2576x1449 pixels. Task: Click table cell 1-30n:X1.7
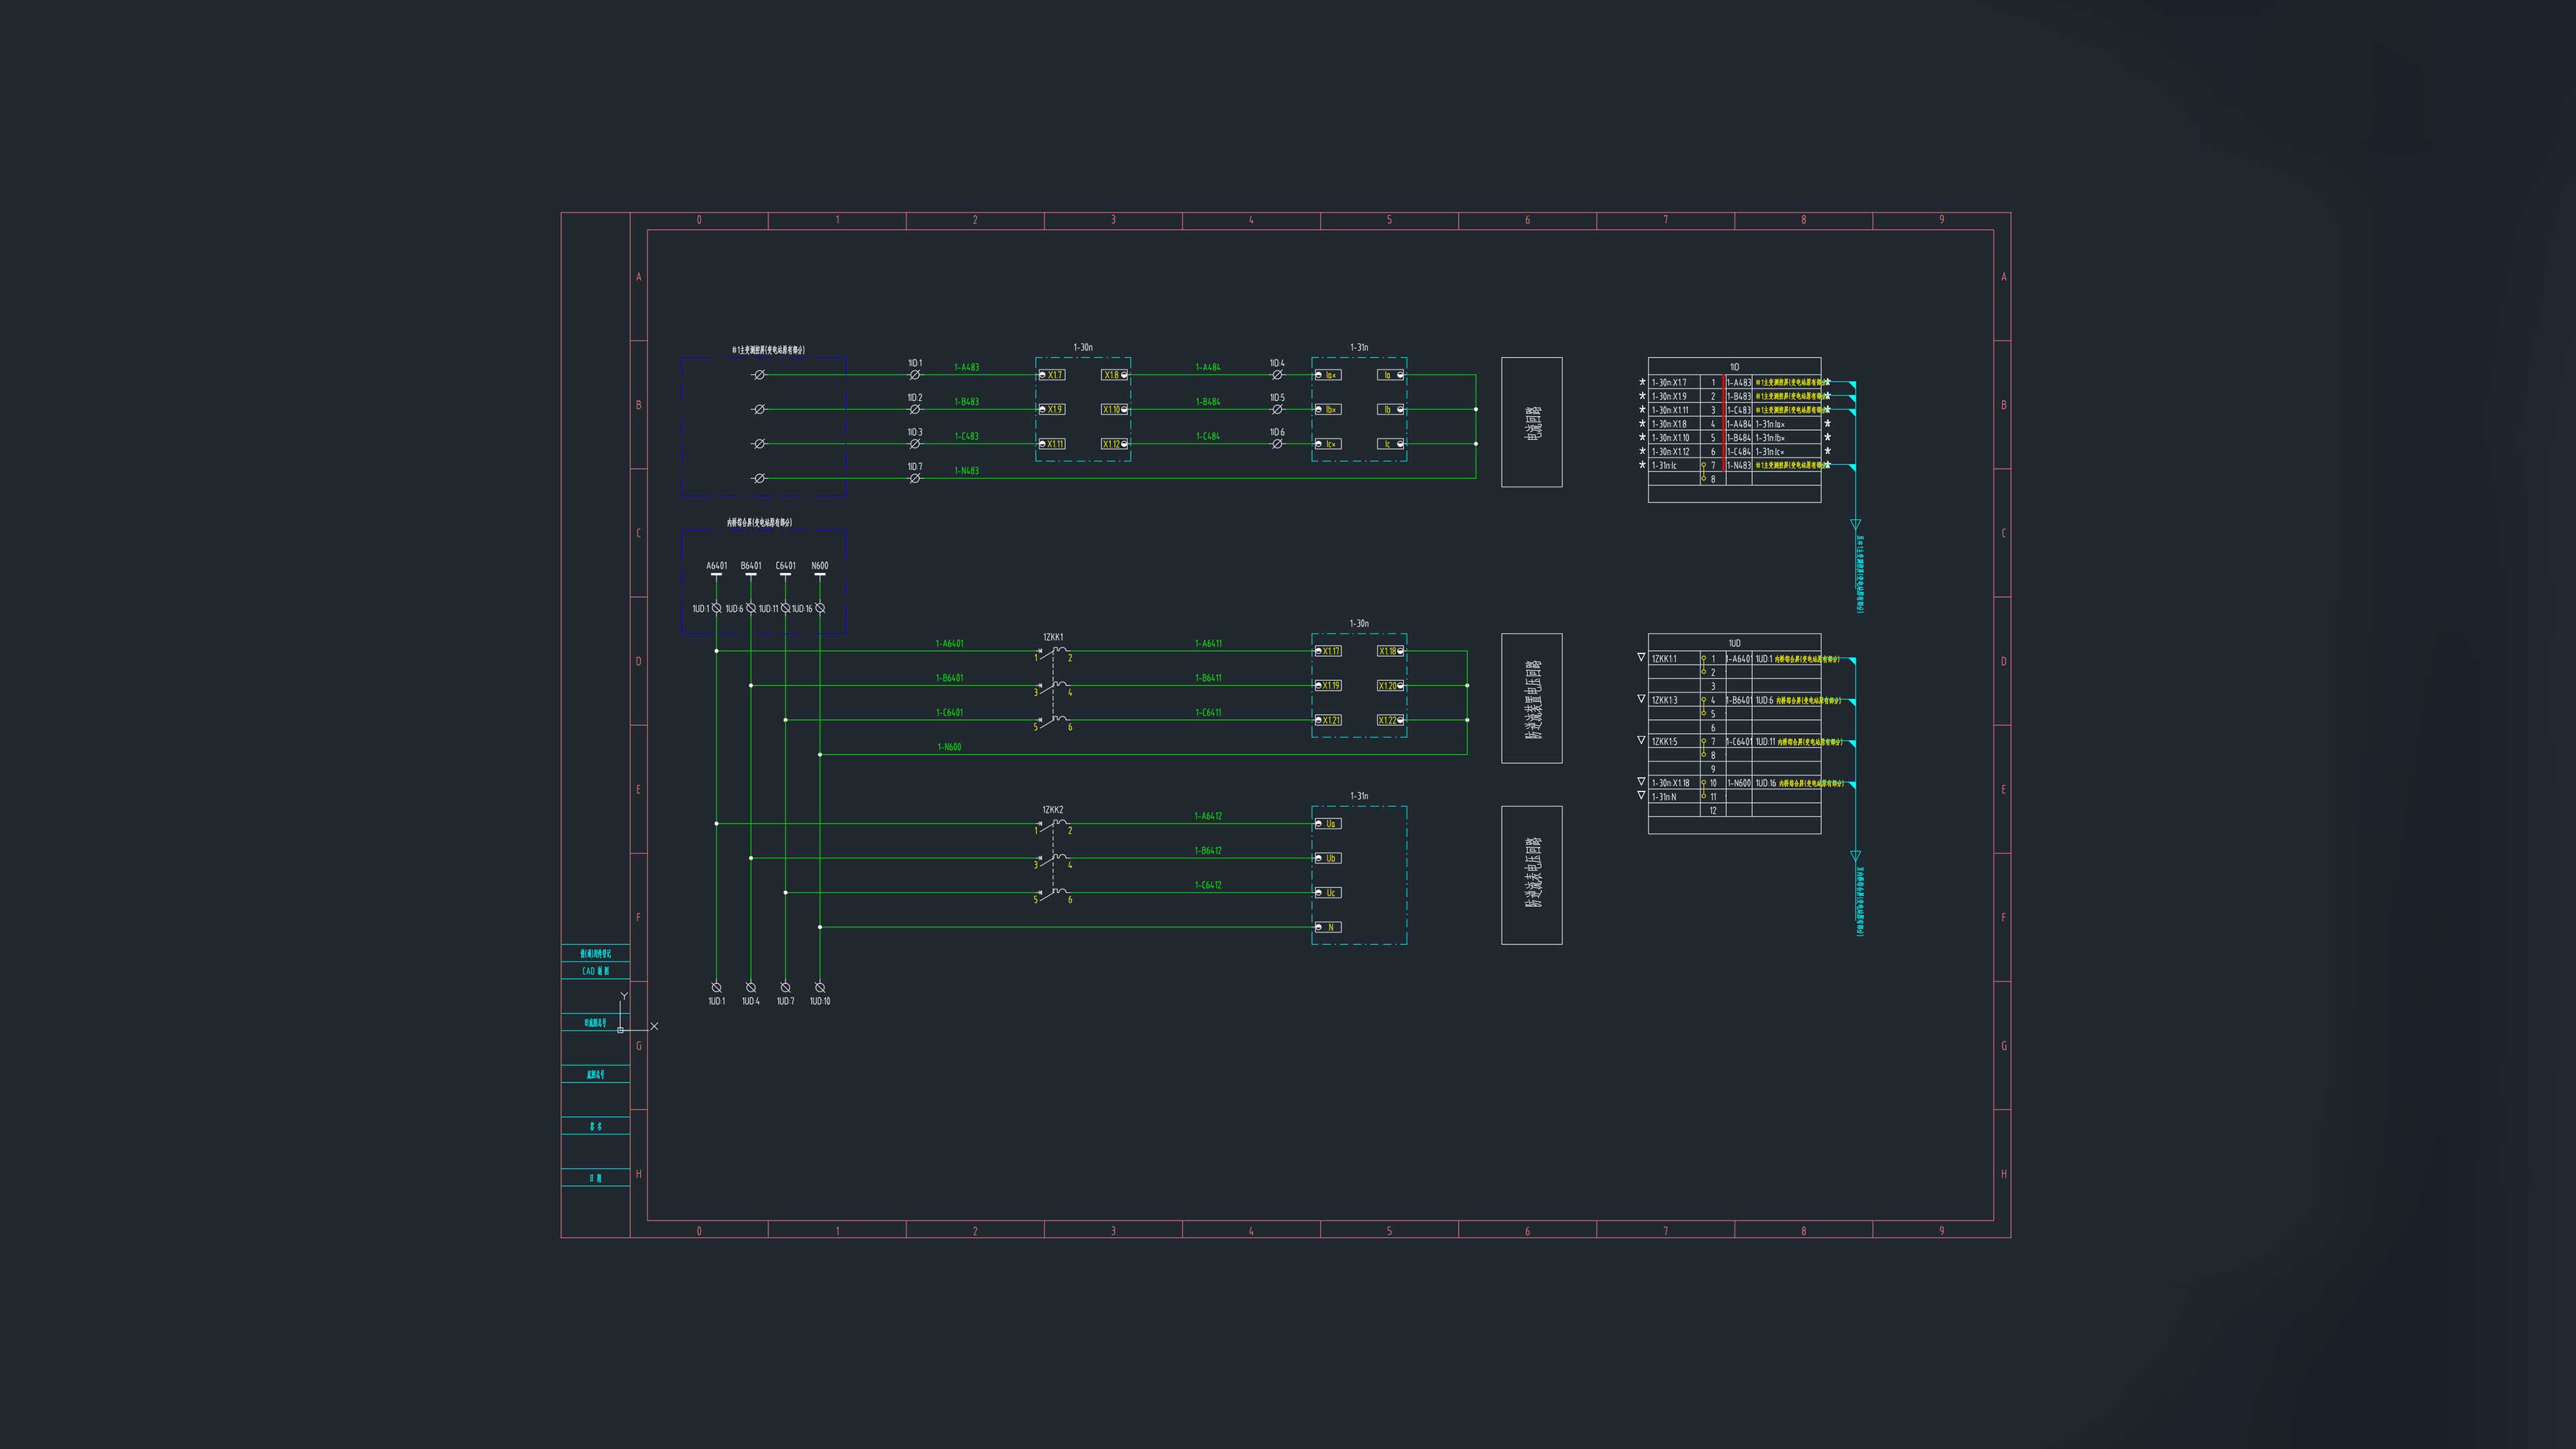1674,383
